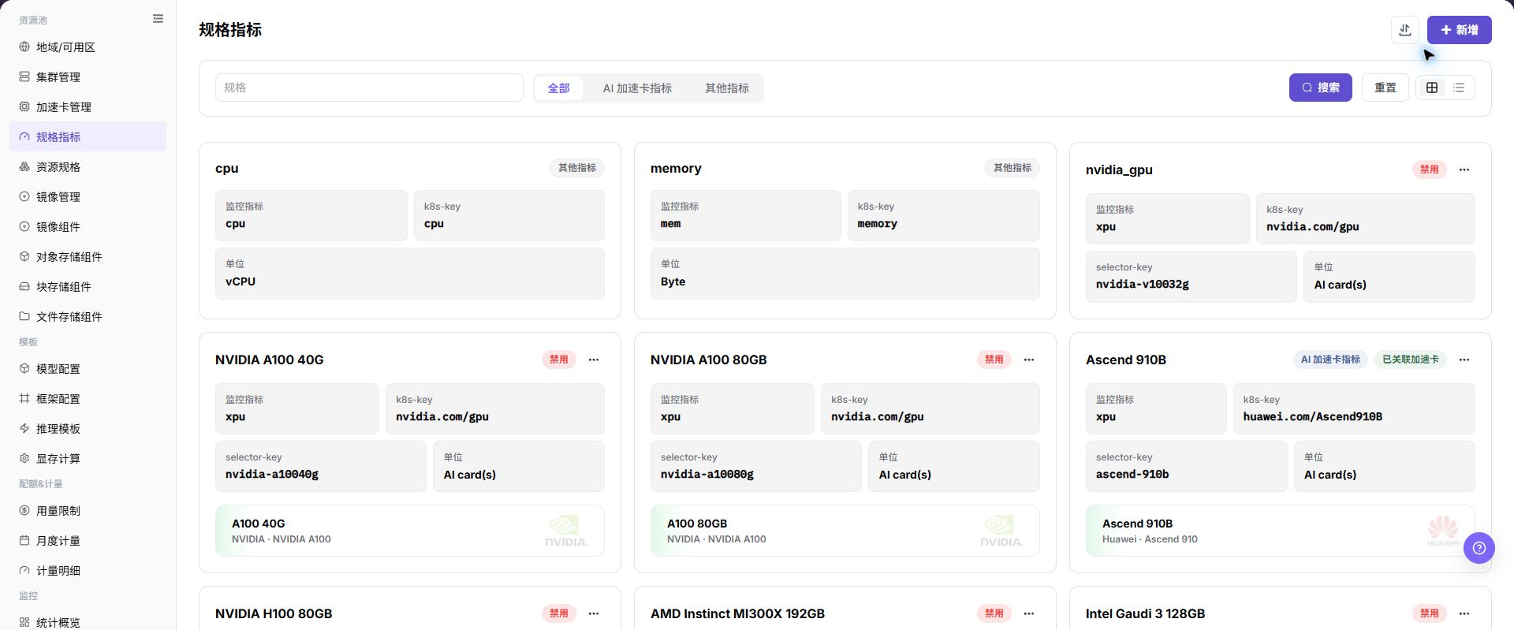Screen dimensions: 1514x630
Task: Open 地域/可用区 in sidebar
Action: click(88, 47)
